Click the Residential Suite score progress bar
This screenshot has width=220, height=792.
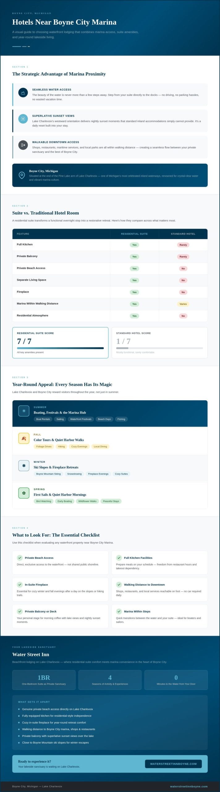(60, 348)
